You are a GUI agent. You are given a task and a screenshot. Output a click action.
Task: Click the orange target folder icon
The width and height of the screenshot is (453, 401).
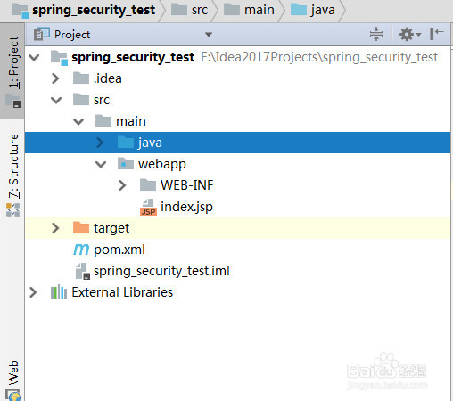81,228
